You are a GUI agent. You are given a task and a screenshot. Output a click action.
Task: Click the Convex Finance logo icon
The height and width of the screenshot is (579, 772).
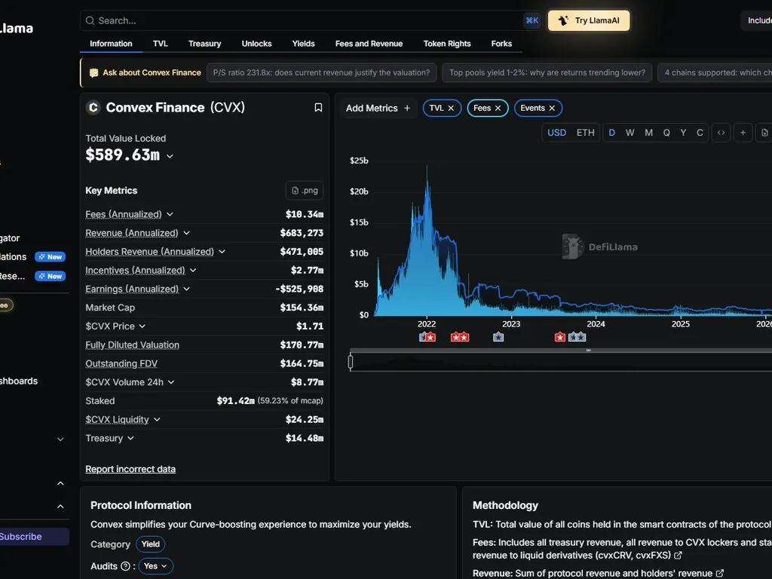pos(93,107)
